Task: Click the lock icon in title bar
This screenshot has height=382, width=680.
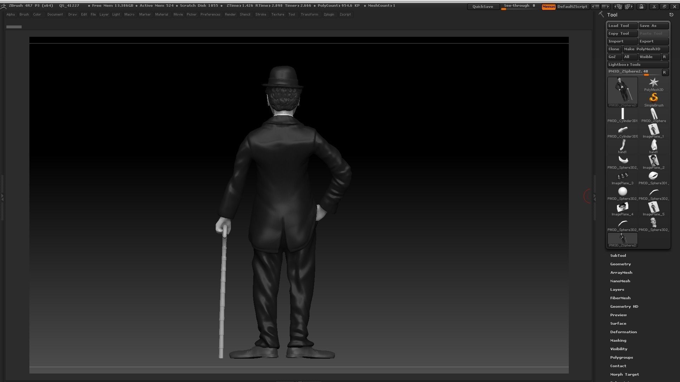Action: click(641, 6)
